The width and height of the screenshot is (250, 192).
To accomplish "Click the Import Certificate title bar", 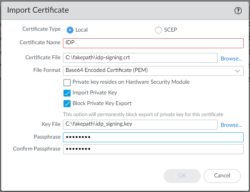I will 119,10.
